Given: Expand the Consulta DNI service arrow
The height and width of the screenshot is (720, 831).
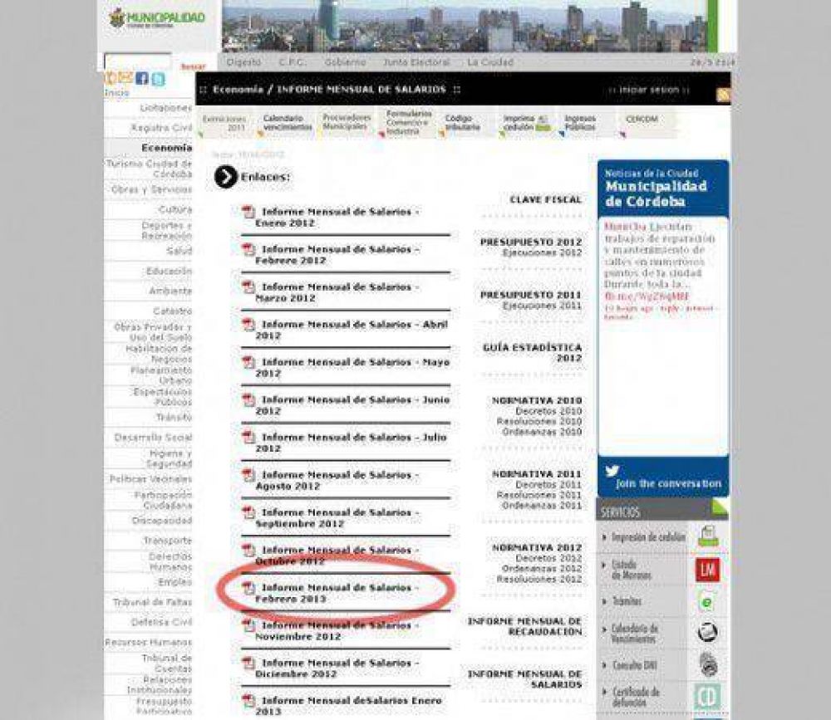Looking at the screenshot, I should 605,665.
